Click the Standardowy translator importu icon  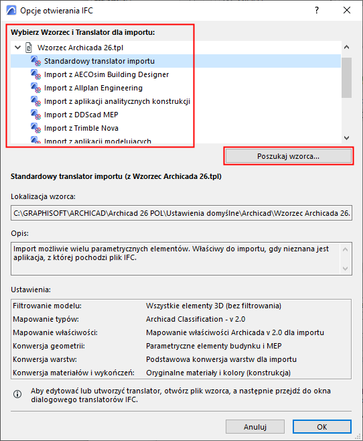pos(36,61)
